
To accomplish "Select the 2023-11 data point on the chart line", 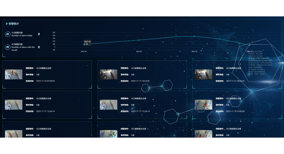I will (x=249, y=45).
